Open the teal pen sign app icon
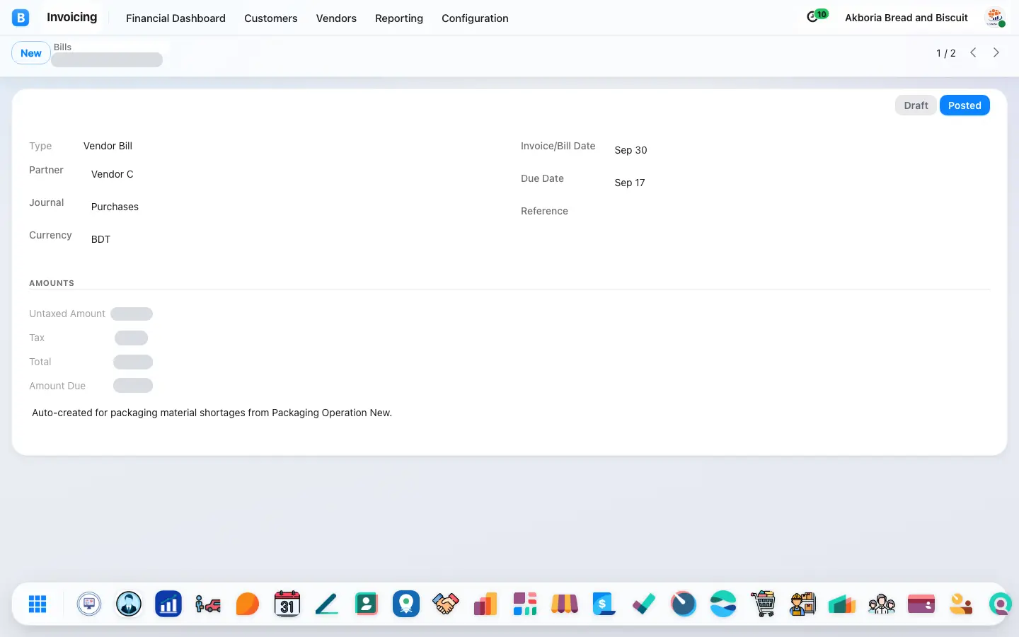Image resolution: width=1019 pixels, height=637 pixels. click(x=327, y=604)
